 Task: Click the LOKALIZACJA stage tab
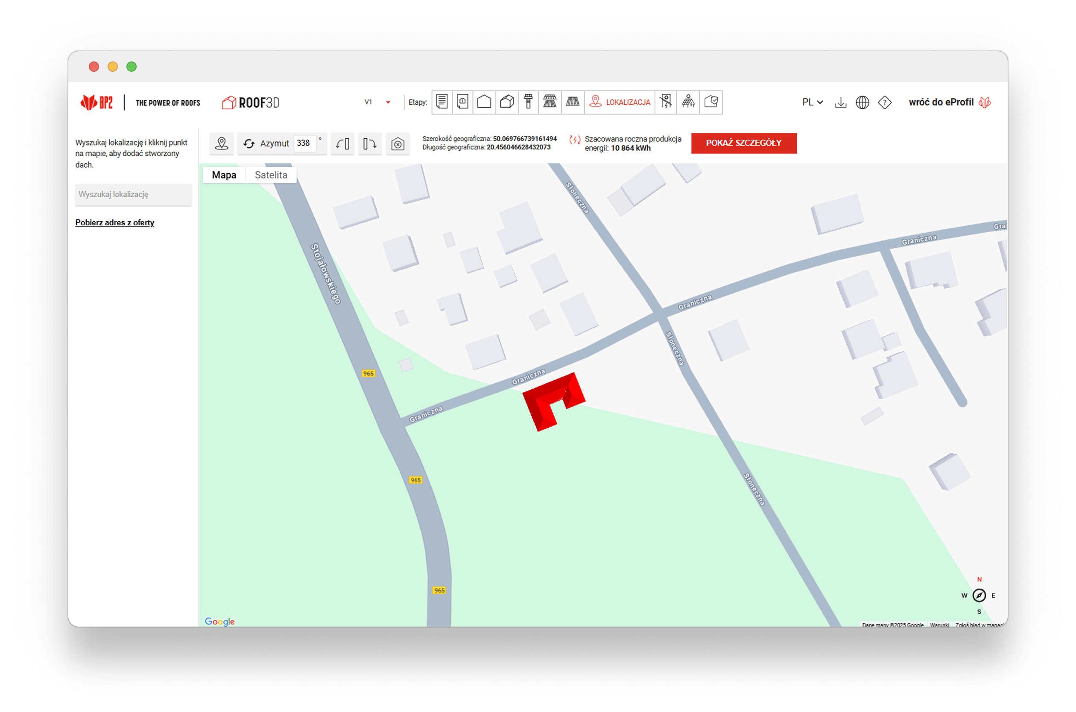tap(620, 102)
